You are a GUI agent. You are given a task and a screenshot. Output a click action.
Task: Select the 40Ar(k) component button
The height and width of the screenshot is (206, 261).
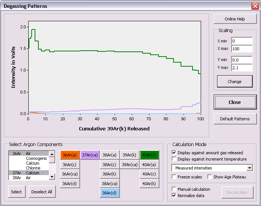click(149, 183)
